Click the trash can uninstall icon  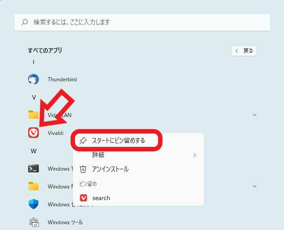pos(83,169)
